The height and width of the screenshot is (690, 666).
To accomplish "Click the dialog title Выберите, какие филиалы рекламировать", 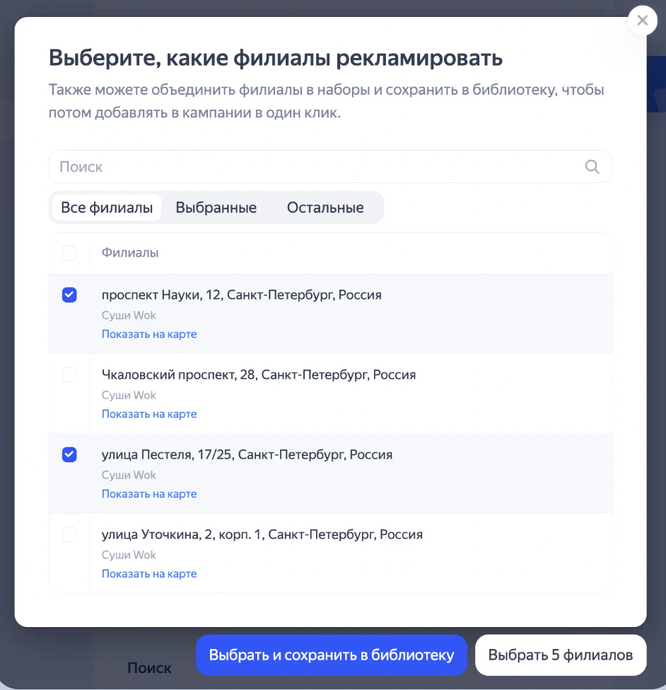I will pyautogui.click(x=276, y=58).
